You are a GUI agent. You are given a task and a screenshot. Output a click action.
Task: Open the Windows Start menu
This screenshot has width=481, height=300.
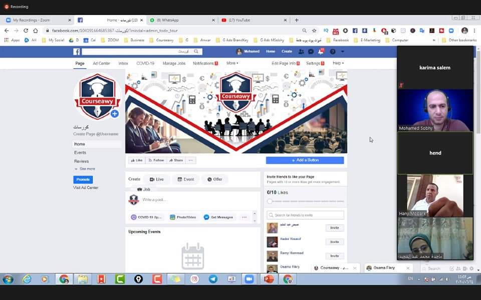click(8, 279)
